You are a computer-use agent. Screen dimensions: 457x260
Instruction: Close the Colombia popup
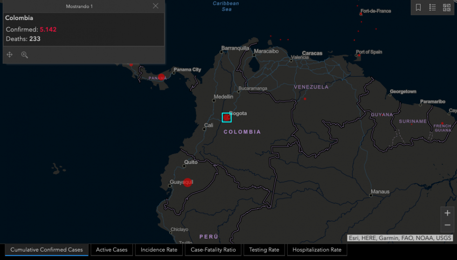[156, 6]
